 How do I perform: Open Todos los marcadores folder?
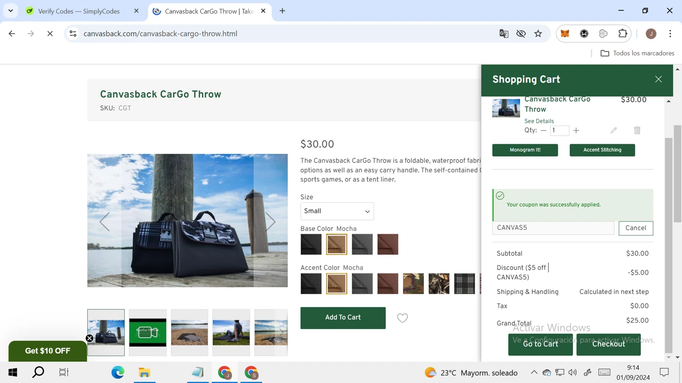(x=637, y=53)
